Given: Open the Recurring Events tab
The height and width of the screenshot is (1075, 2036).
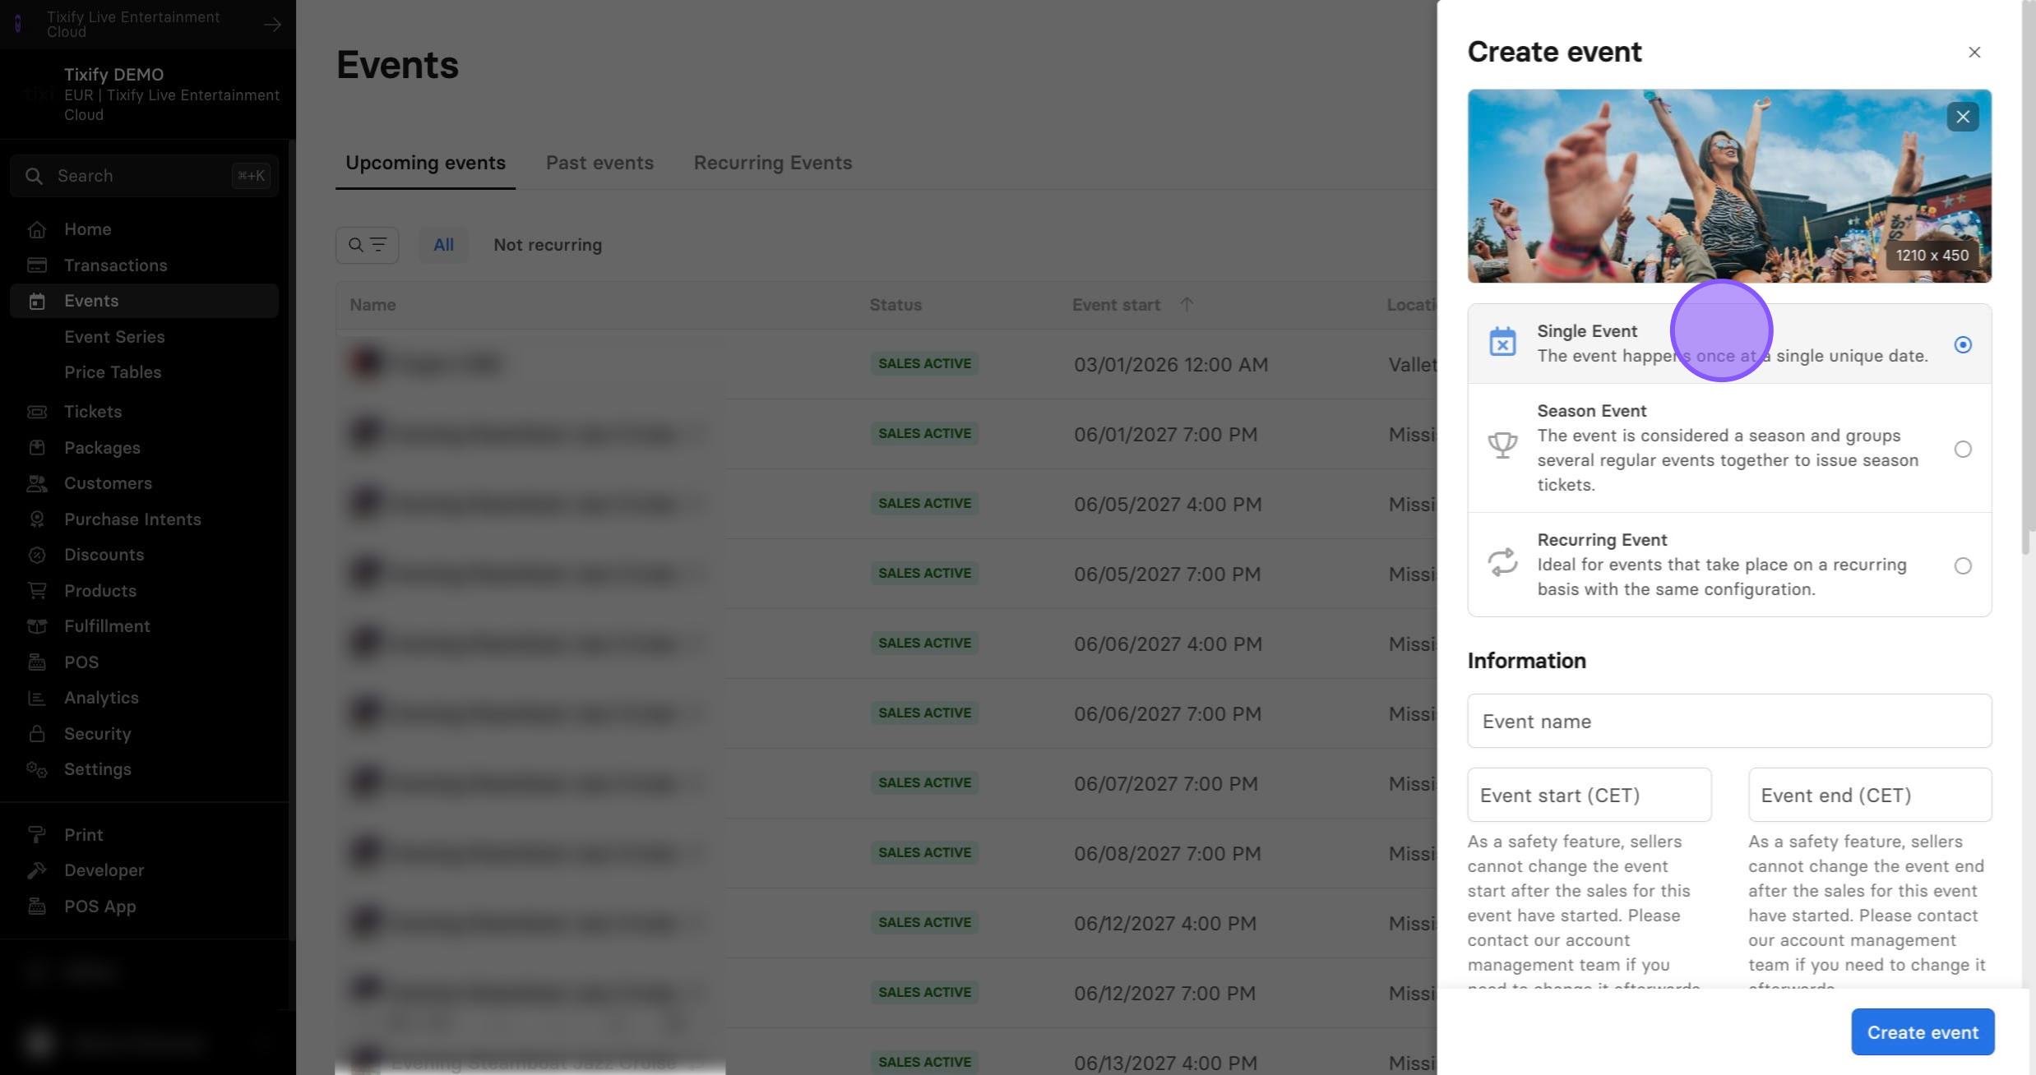Looking at the screenshot, I should point(772,163).
